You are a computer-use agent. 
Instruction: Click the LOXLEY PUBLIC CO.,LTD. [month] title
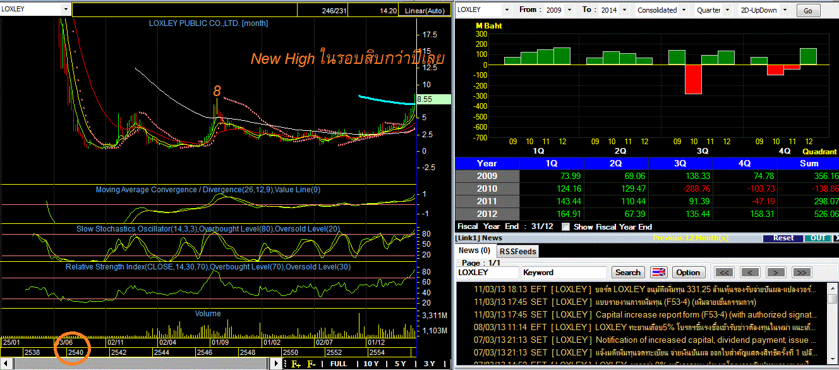pos(208,23)
